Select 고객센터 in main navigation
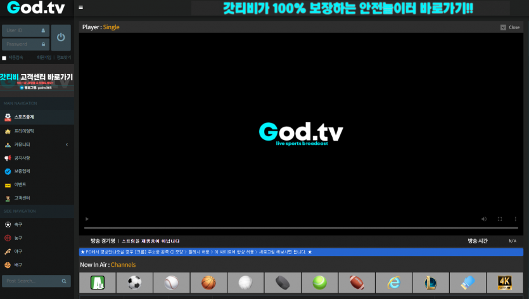 coord(37,198)
